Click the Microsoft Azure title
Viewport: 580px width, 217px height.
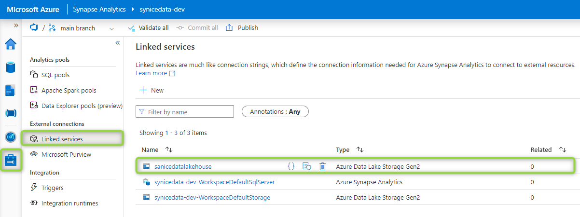coord(33,9)
